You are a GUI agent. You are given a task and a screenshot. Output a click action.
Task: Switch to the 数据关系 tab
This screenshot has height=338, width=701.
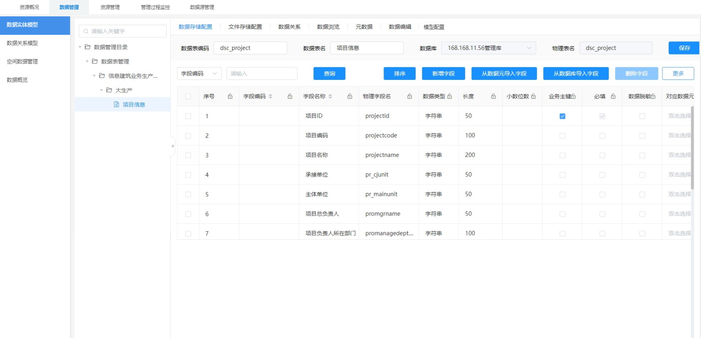289,27
